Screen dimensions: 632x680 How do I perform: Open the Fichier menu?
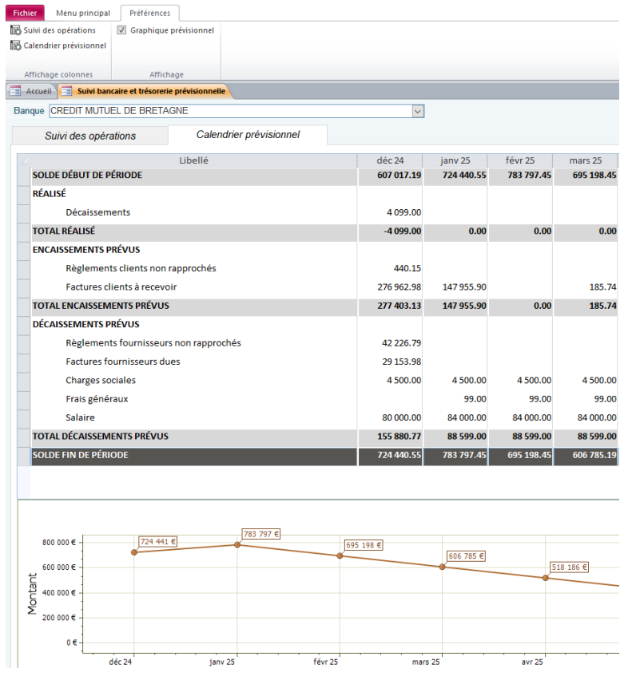tap(24, 13)
